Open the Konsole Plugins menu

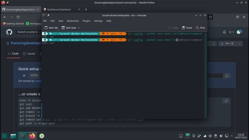click(86, 21)
